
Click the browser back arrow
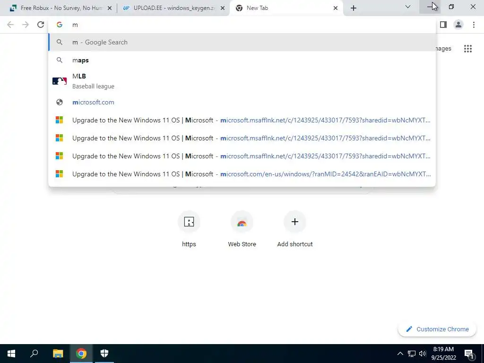point(10,25)
